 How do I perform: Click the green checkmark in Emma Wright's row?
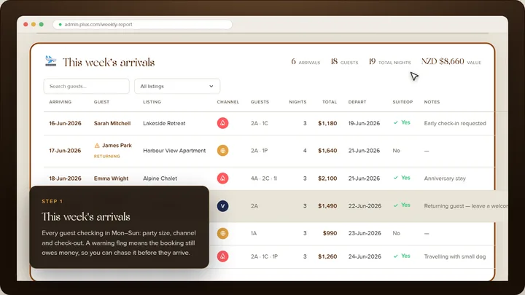point(396,178)
